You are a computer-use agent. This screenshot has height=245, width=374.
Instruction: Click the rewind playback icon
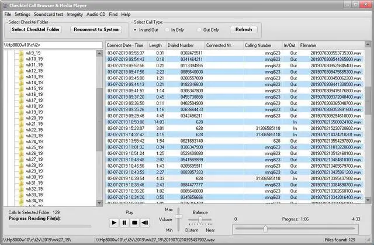144,223
